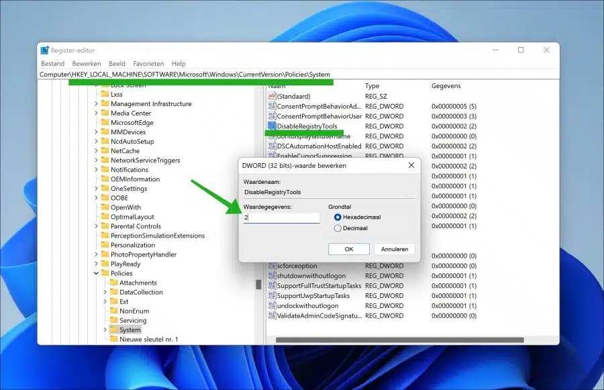The width and height of the screenshot is (604, 390).
Task: Click the ConsentPromptBehaviorUser DWORD icon
Action: [x=272, y=116]
